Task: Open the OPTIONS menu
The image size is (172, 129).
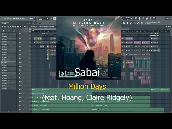Action: point(22,19)
